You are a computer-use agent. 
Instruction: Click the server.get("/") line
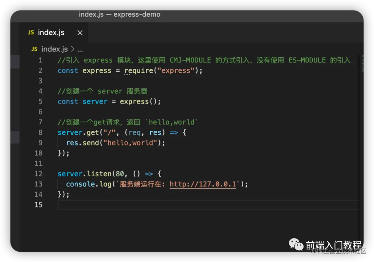122,133
